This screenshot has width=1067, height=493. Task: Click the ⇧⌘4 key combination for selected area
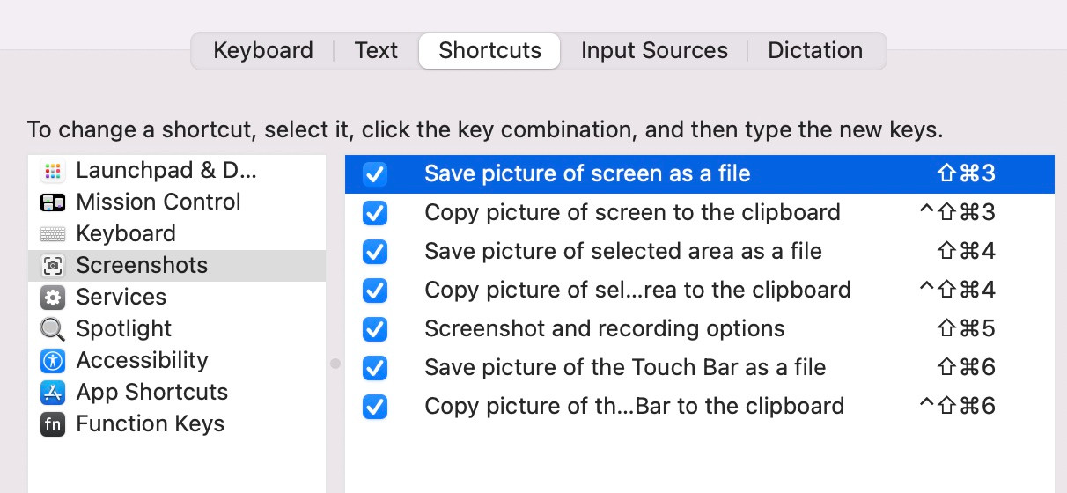click(x=966, y=252)
